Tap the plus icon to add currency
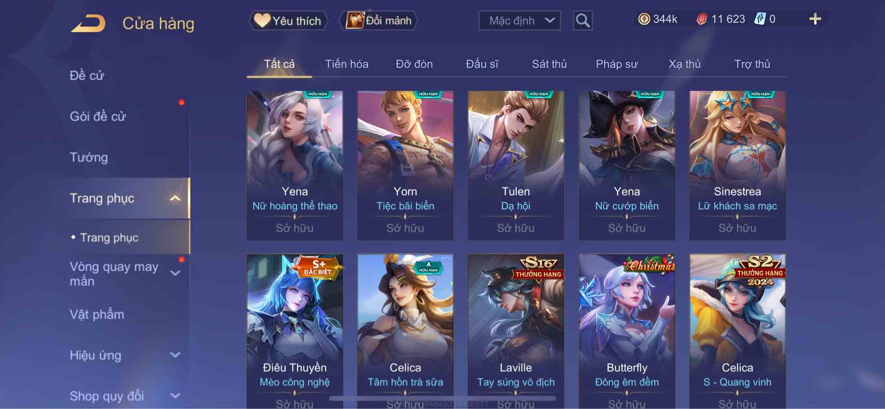The height and width of the screenshot is (409, 885). point(815,19)
